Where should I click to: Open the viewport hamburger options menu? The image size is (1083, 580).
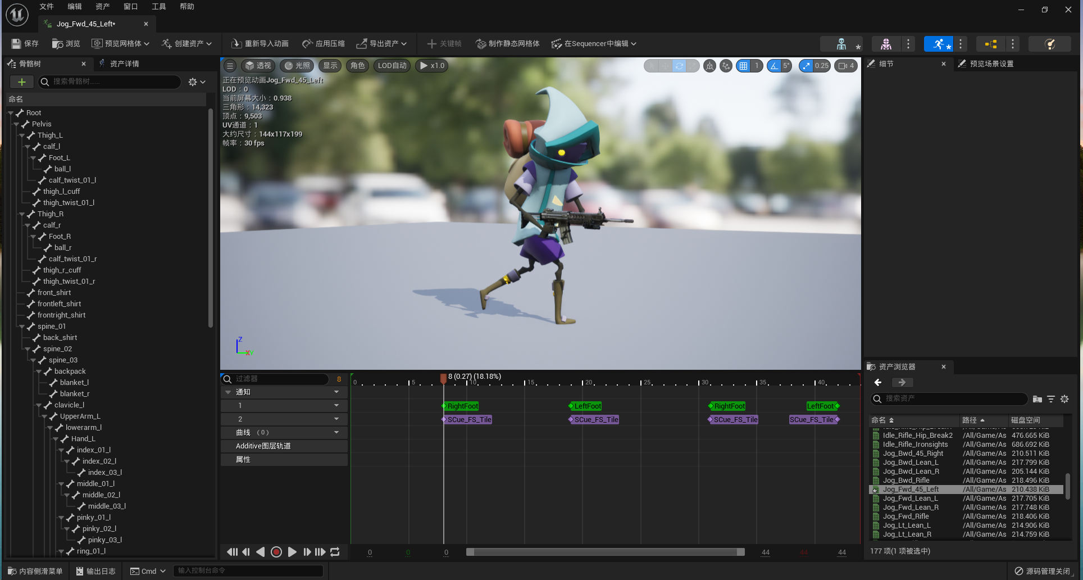click(230, 66)
